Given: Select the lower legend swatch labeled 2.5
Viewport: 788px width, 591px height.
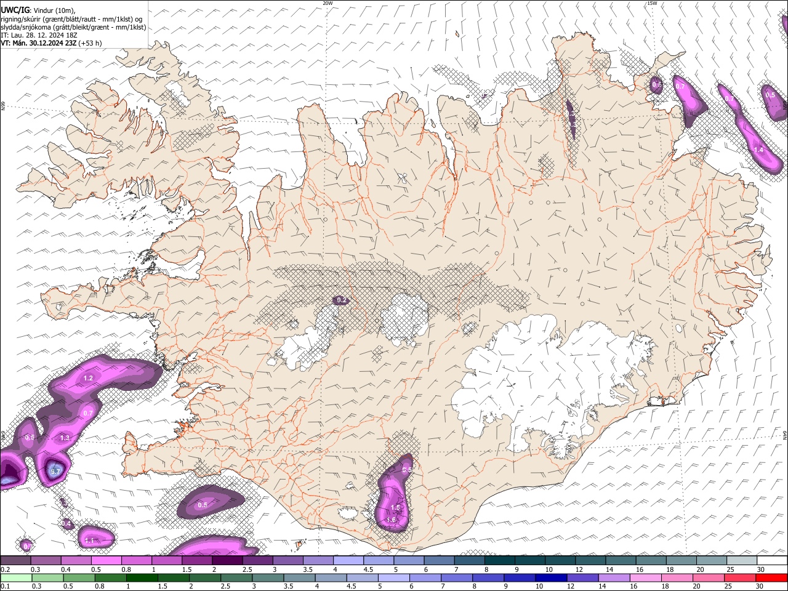Looking at the screenshot, I should 236,577.
